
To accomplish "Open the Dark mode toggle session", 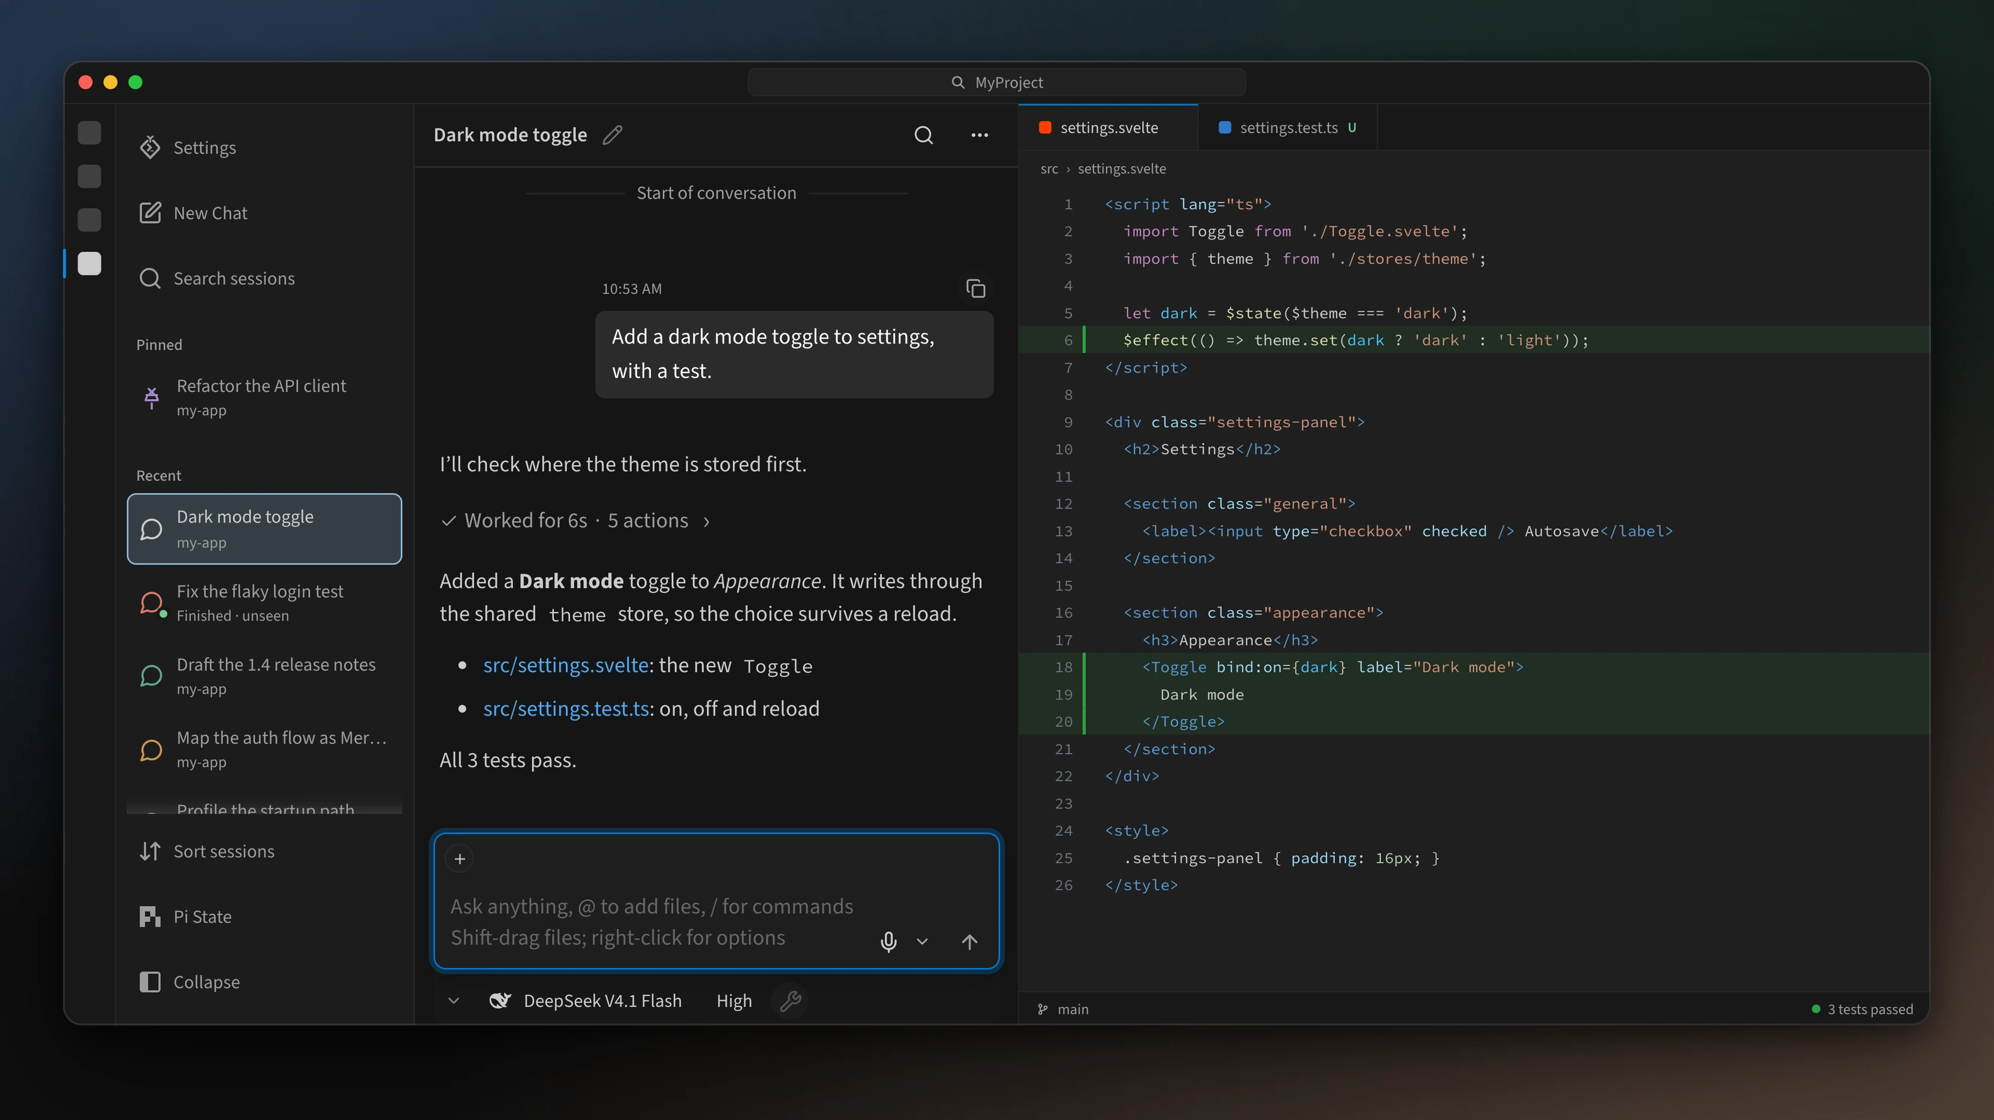I will tap(264, 529).
